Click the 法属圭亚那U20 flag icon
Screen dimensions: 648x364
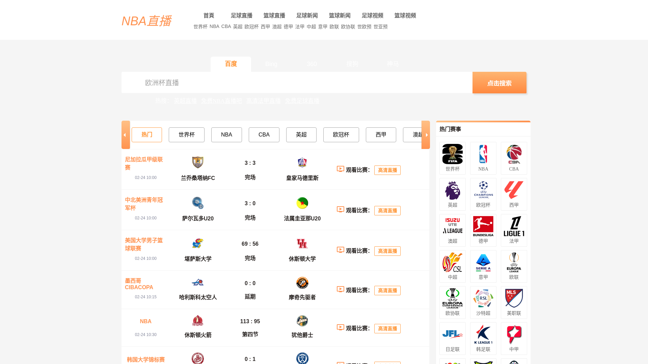[302, 203]
